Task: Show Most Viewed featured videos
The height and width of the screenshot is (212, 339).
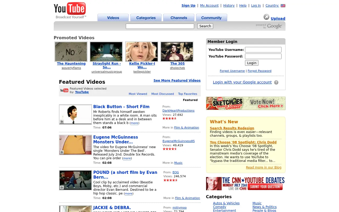Action: click(138, 94)
